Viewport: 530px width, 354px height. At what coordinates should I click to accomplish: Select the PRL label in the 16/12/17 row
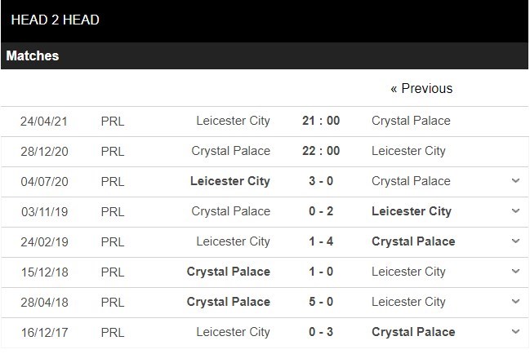113,332
